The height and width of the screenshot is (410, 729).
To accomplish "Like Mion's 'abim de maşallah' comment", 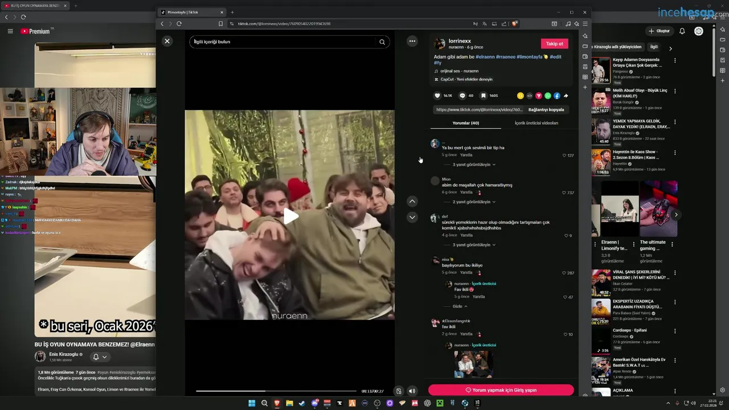I will pyautogui.click(x=564, y=192).
